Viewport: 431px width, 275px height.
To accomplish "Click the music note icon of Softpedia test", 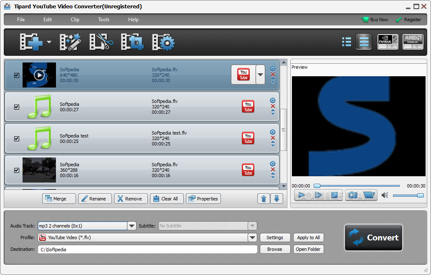I will [40, 138].
